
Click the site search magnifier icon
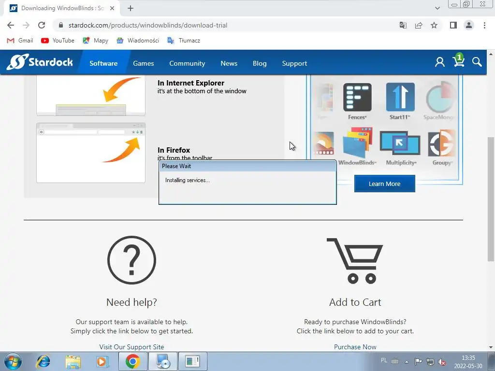[x=477, y=62]
